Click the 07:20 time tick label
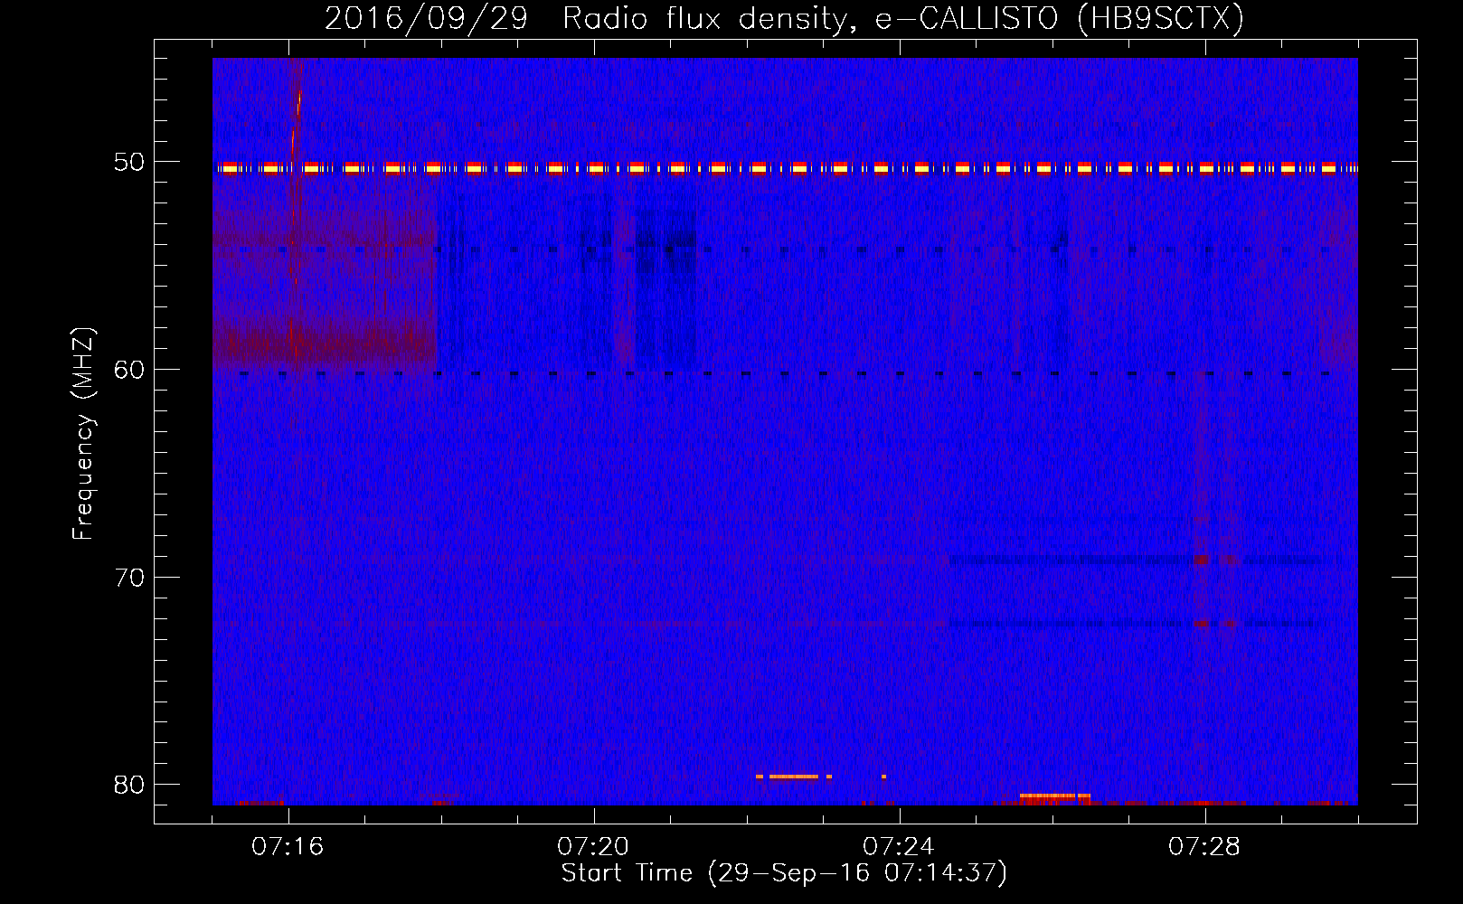This screenshot has width=1463, height=904. (593, 847)
